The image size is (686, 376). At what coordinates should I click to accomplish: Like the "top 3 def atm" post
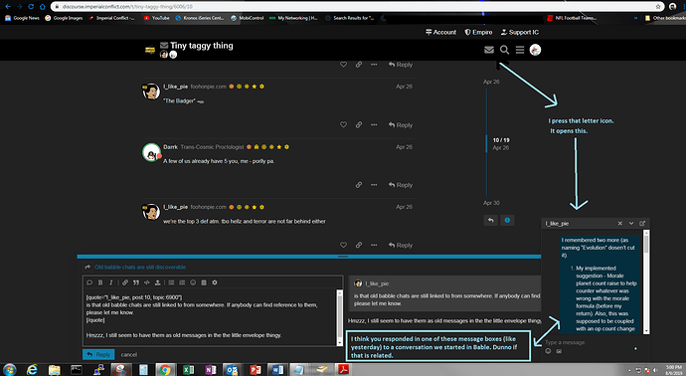(343, 245)
